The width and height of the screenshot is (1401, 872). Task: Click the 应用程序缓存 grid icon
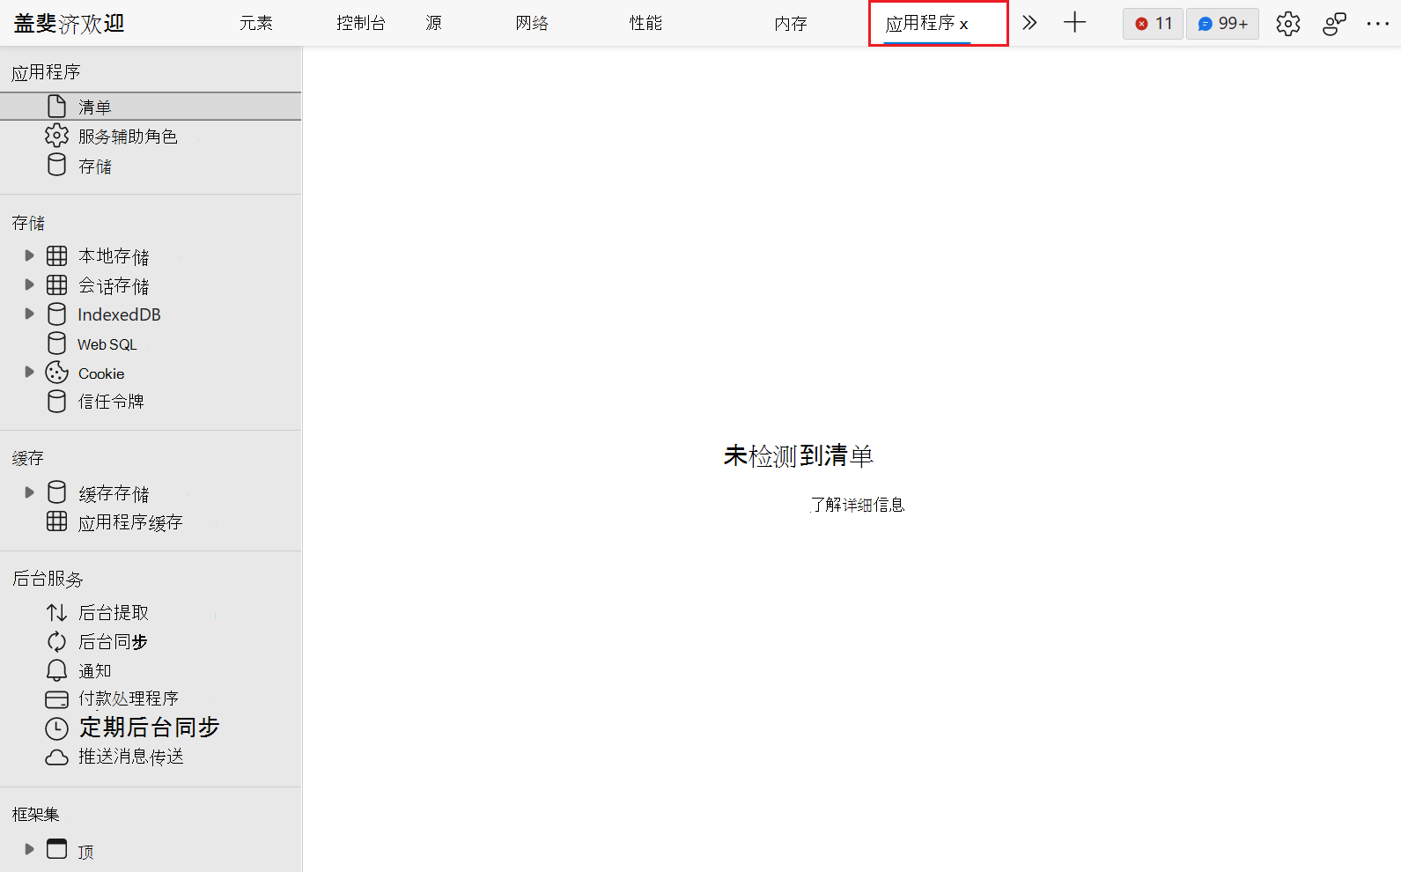56,521
